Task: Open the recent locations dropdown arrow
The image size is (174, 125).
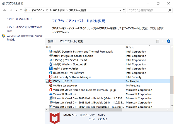Action: pos(16,10)
